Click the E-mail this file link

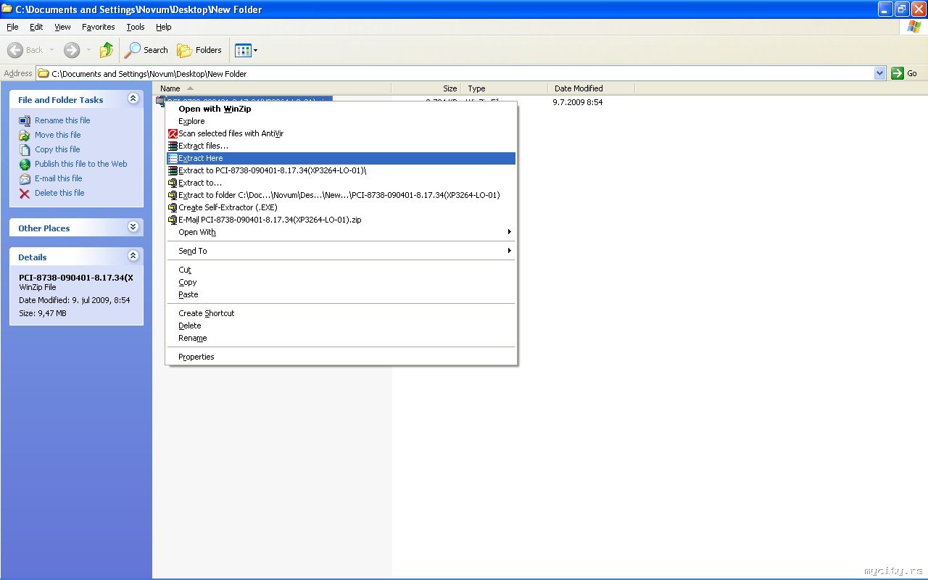[x=59, y=178]
